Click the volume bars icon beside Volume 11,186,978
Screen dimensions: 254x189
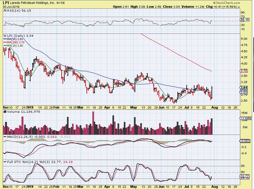point(5,112)
